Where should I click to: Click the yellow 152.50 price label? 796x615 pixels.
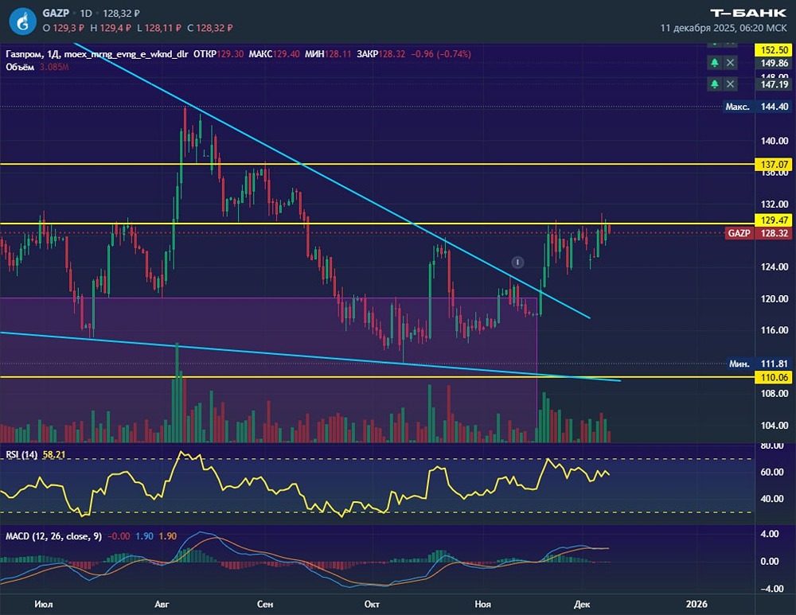coord(774,50)
